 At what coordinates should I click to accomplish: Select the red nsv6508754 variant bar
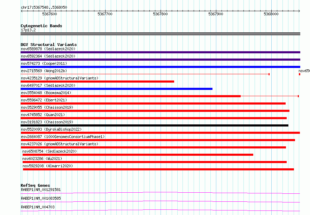(138, 155)
